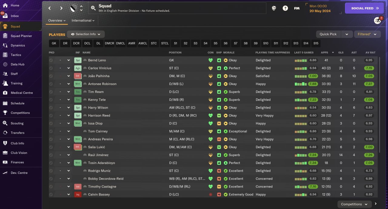This screenshot has height=209, width=388.
Task: Open manager profile avatar with 7 notifications
Action: coord(377,20)
